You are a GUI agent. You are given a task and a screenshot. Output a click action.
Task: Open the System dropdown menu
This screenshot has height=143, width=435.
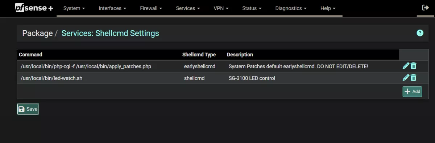(x=74, y=8)
